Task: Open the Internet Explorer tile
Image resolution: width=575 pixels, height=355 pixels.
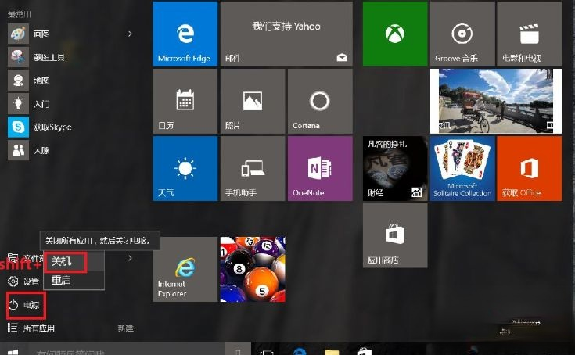Action: 185,269
